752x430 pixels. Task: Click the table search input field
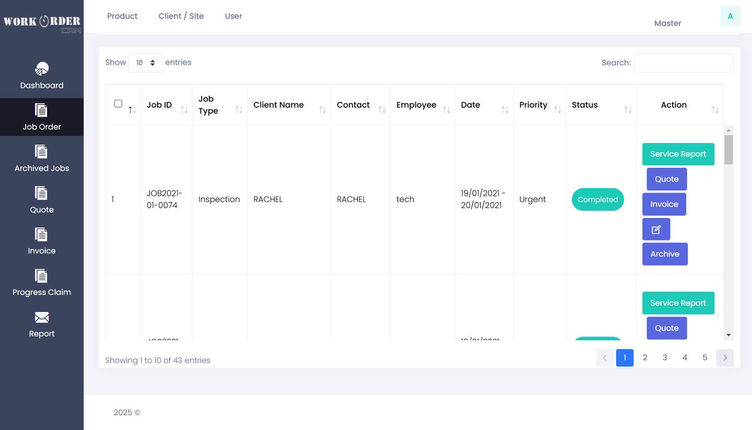pos(683,63)
